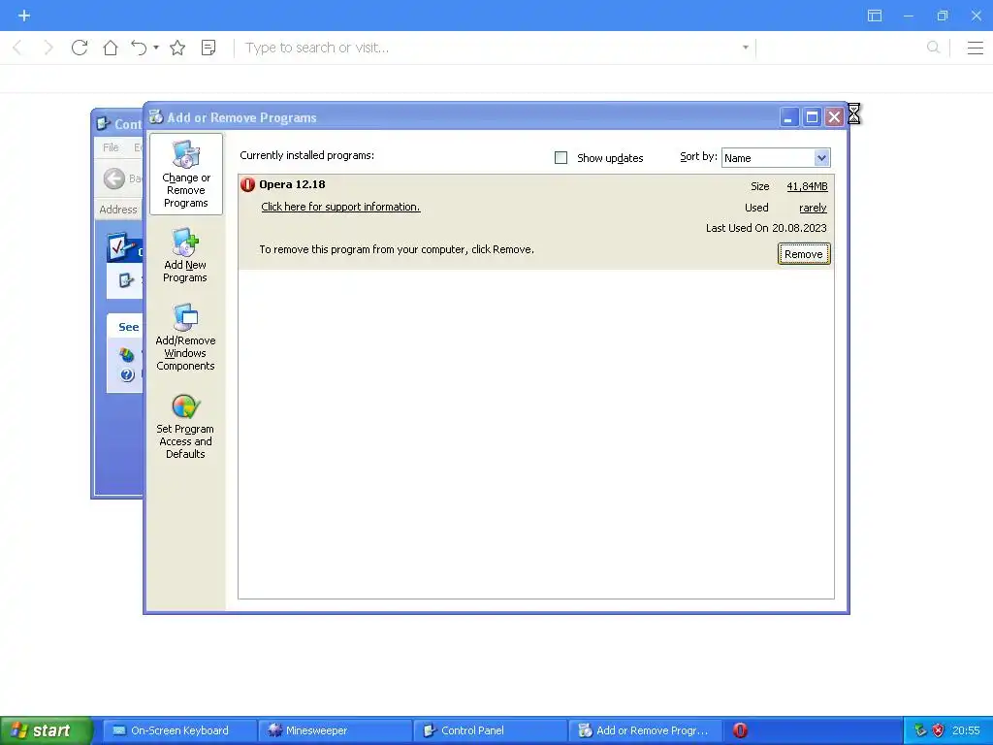Click Back arrow in Control Panel window
This screenshot has width=993, height=745.
[x=114, y=178]
